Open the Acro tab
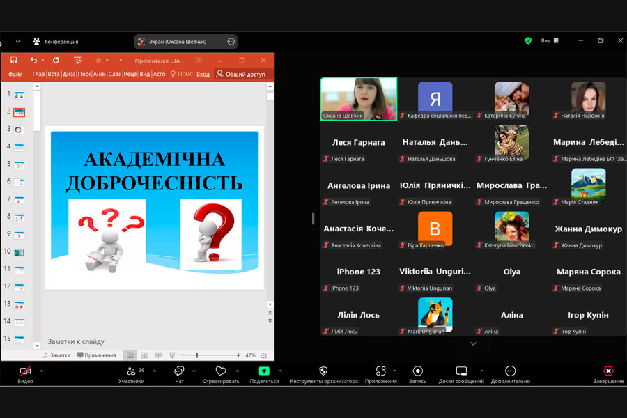627x418 pixels. pos(159,74)
